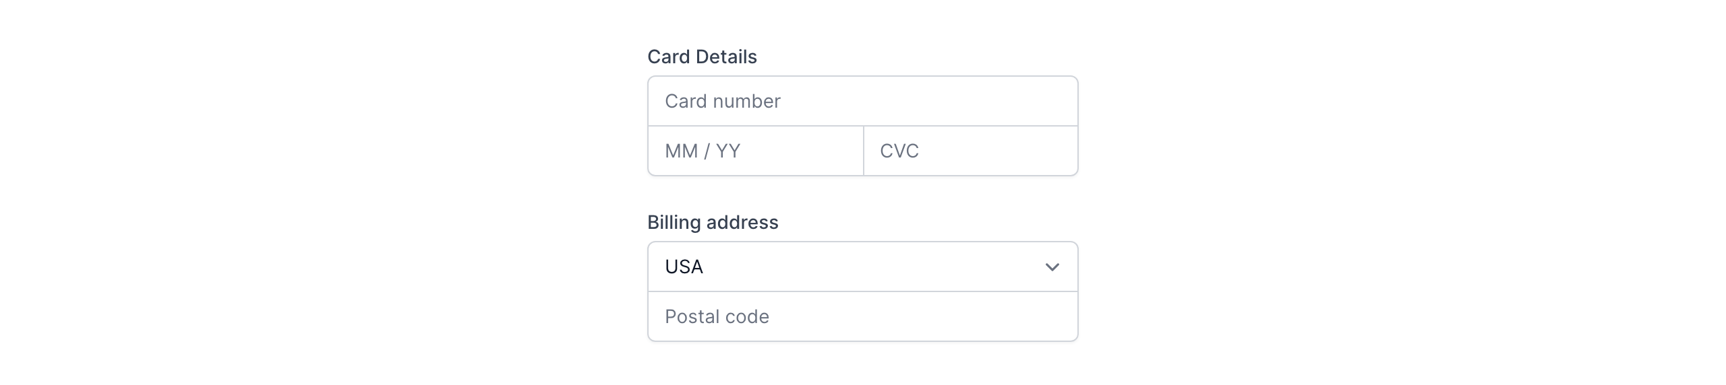Click the 'USA' text in the dropdown
Screen dimensions: 1726x385
tap(684, 267)
